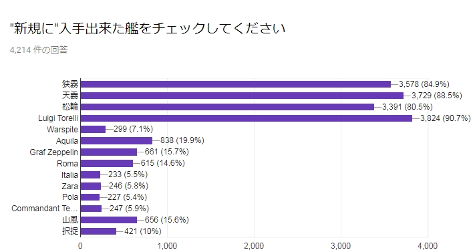Viewport: 475px width, 252px height.
Task: Click the 松輪 bar
Action: coord(228,107)
